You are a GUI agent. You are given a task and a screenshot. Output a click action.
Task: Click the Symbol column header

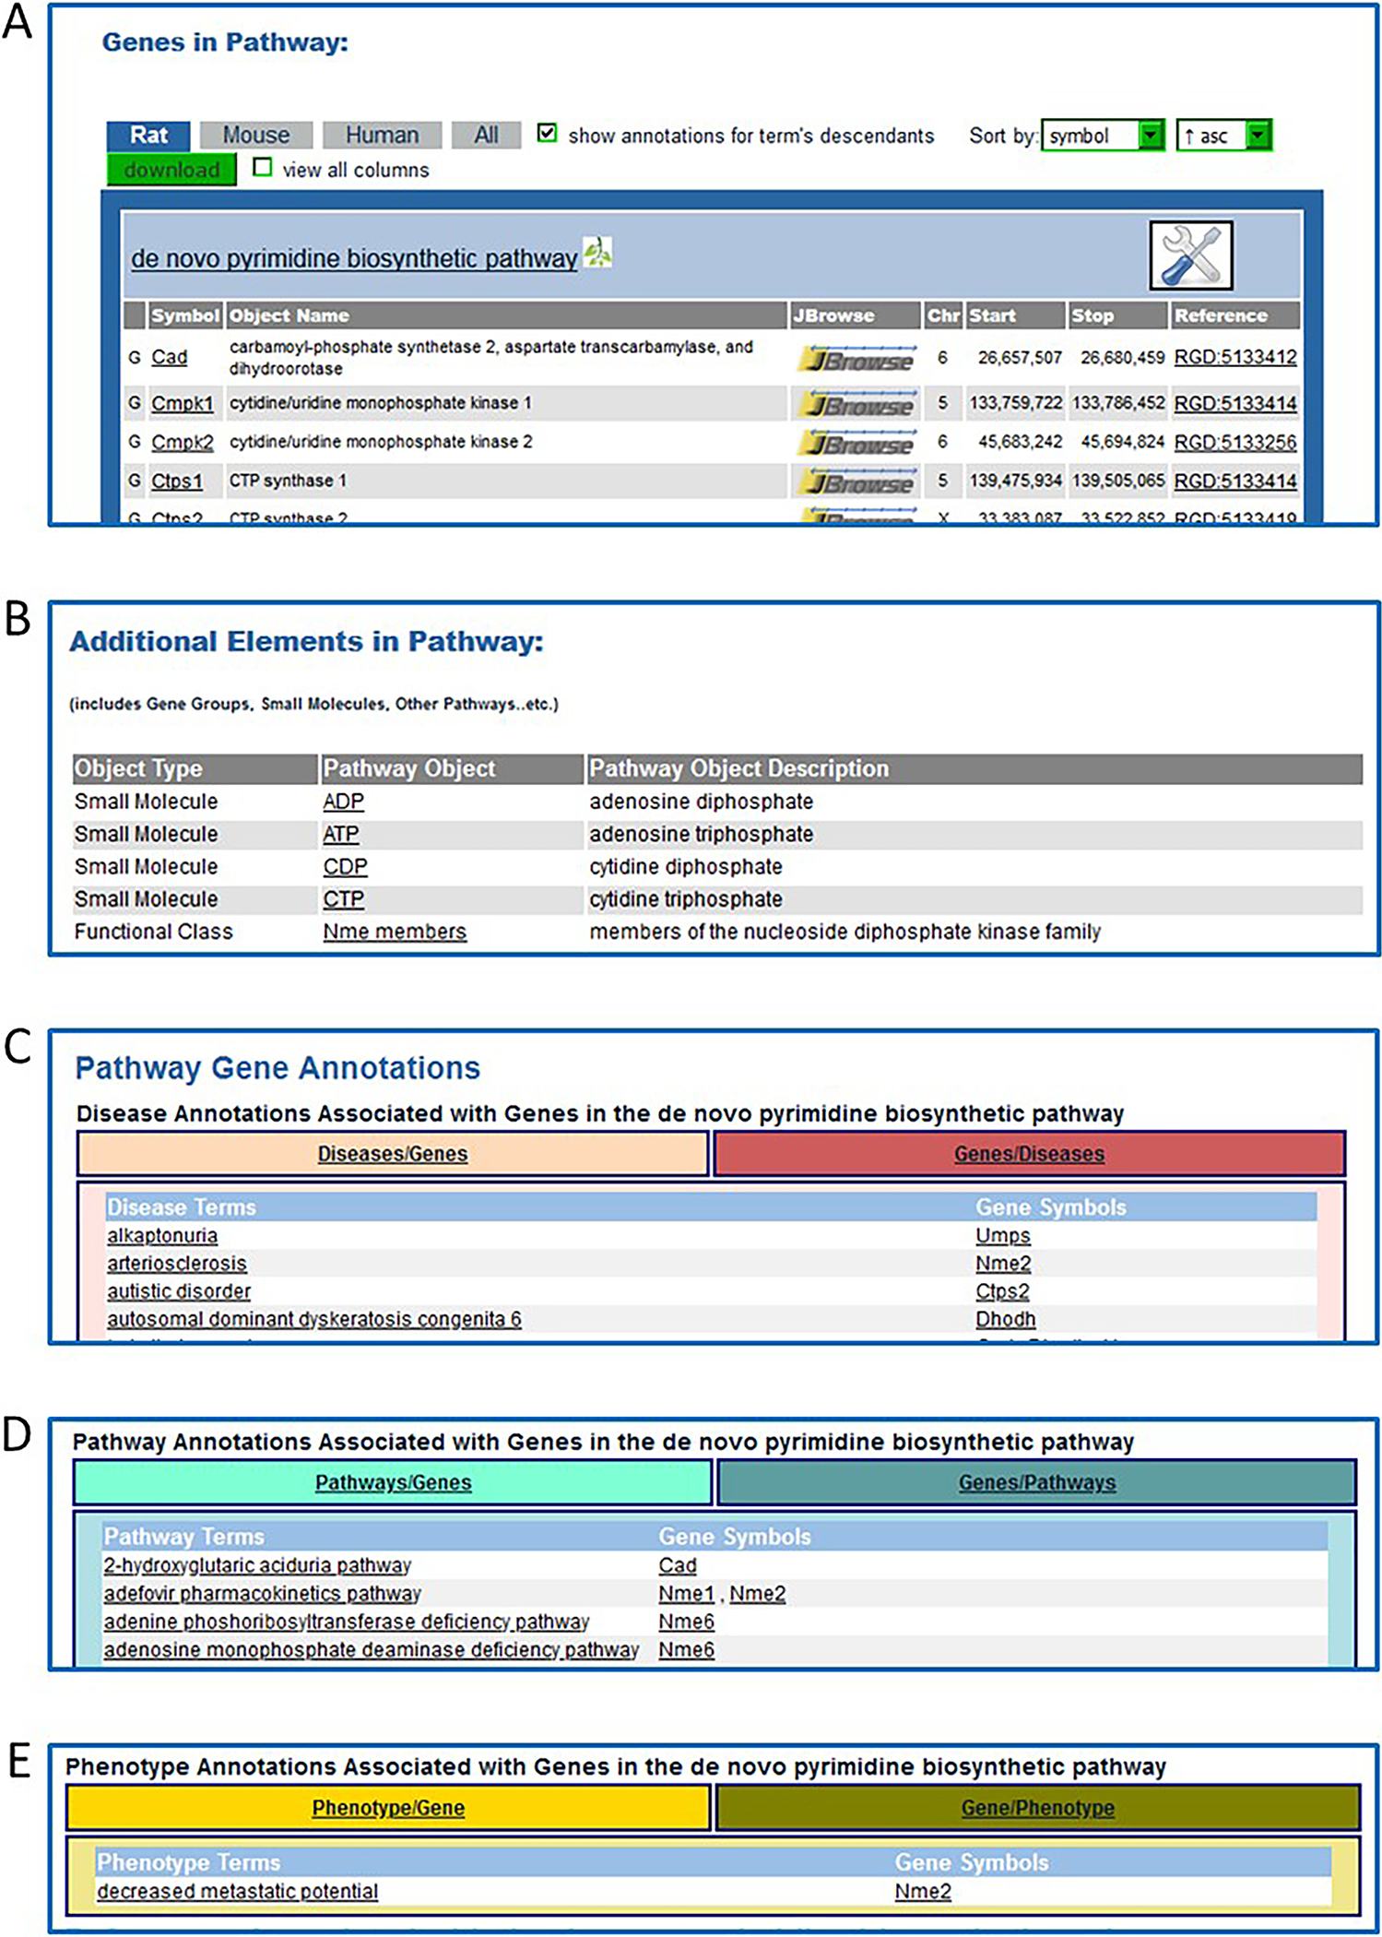coord(185,315)
